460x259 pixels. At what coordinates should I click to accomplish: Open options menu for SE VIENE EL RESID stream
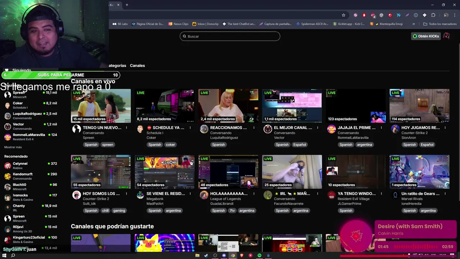pos(190,194)
